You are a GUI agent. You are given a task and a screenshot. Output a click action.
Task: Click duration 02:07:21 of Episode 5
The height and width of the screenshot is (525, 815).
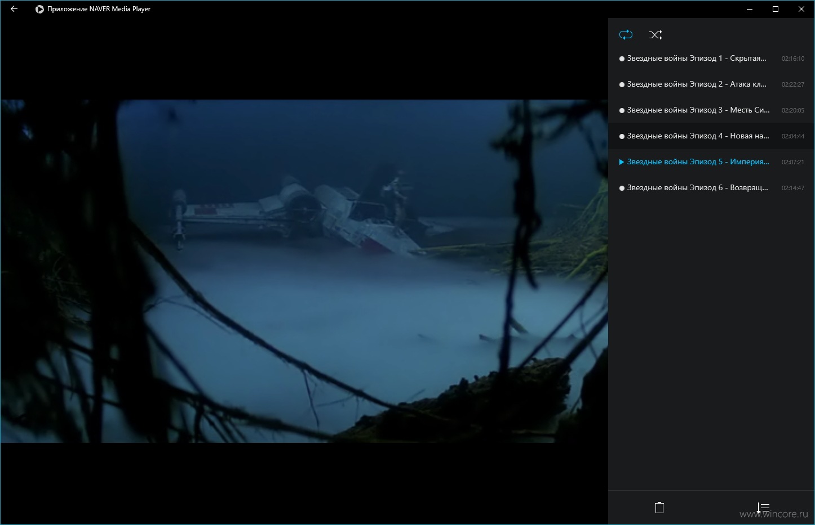(x=792, y=162)
